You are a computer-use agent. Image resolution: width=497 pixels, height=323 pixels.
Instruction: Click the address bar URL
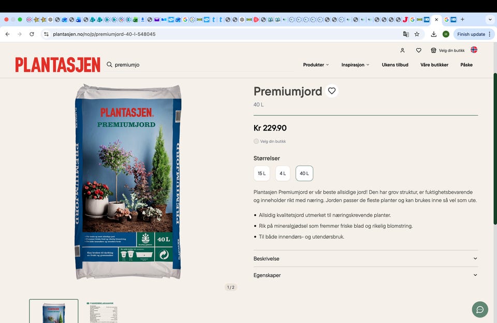tap(104, 34)
